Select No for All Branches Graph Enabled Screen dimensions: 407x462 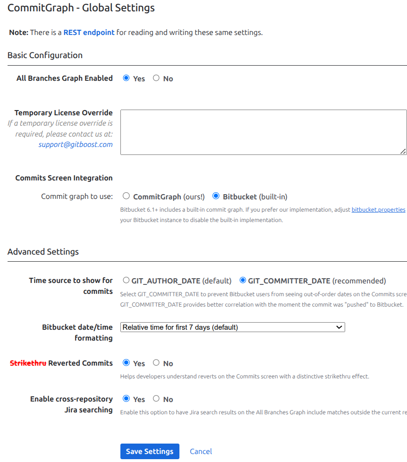click(156, 78)
